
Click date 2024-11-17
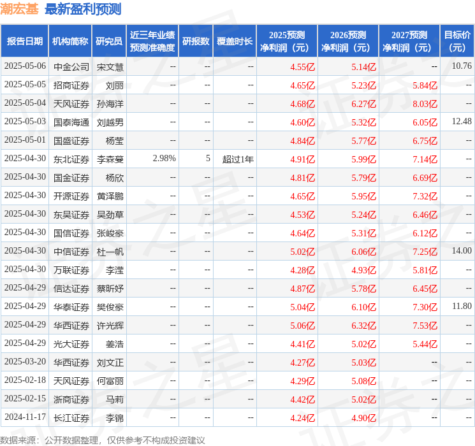25,417
